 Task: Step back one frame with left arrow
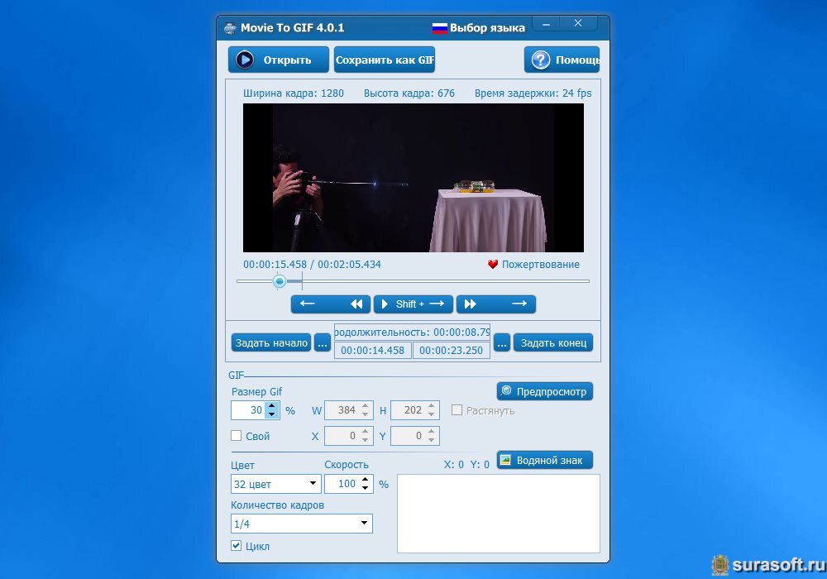coord(308,304)
